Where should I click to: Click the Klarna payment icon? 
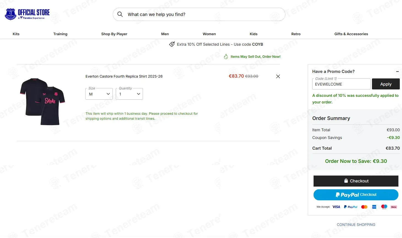click(394, 207)
